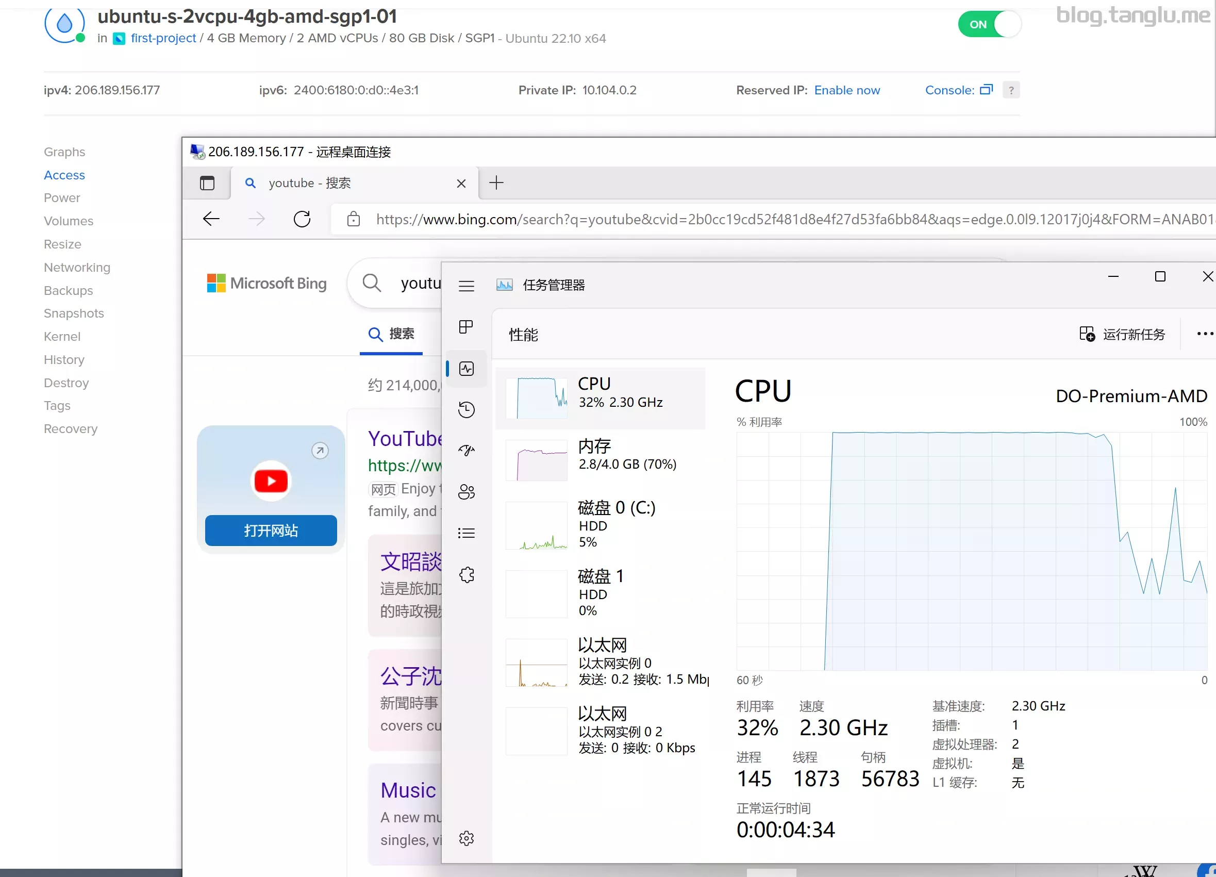This screenshot has width=1216, height=877.
Task: Open the droplet Console icon
Action: 986,90
